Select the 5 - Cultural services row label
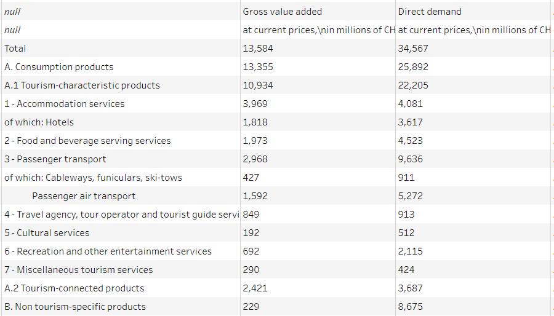Viewport: 554px width, 316px height. pyautogui.click(x=47, y=233)
